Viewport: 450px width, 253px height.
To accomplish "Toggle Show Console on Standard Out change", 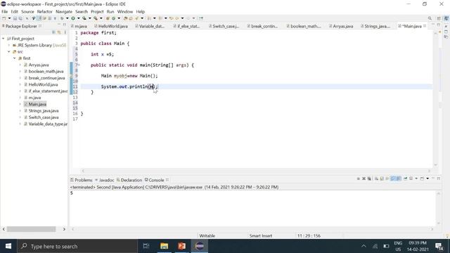I will pyautogui.click(x=393, y=179).
